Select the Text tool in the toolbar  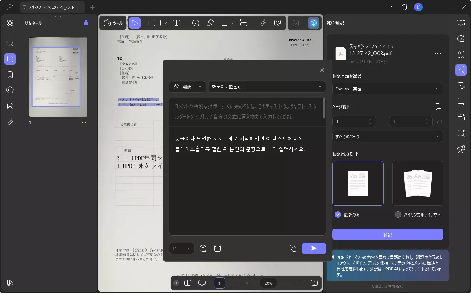point(176,23)
